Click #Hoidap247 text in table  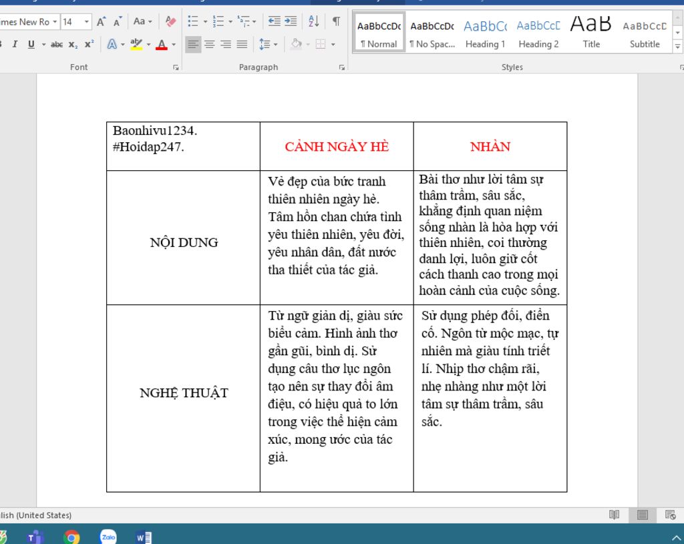pyautogui.click(x=148, y=147)
